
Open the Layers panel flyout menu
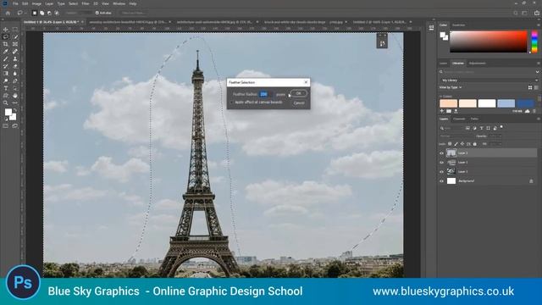pyautogui.click(x=539, y=119)
